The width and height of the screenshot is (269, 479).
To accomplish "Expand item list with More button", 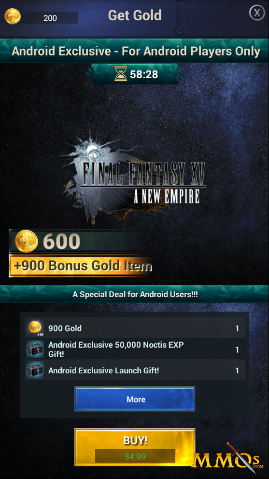I will 134,399.
